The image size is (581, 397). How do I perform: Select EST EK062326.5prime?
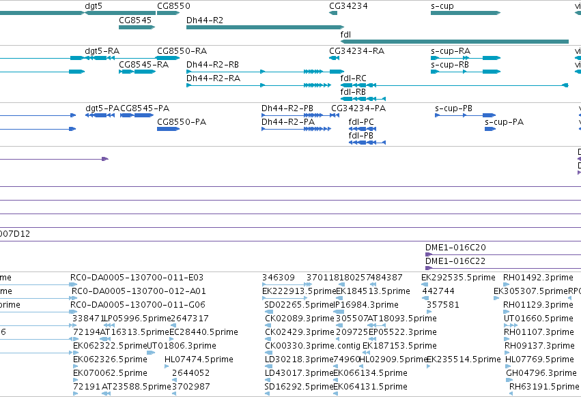[x=110, y=359]
